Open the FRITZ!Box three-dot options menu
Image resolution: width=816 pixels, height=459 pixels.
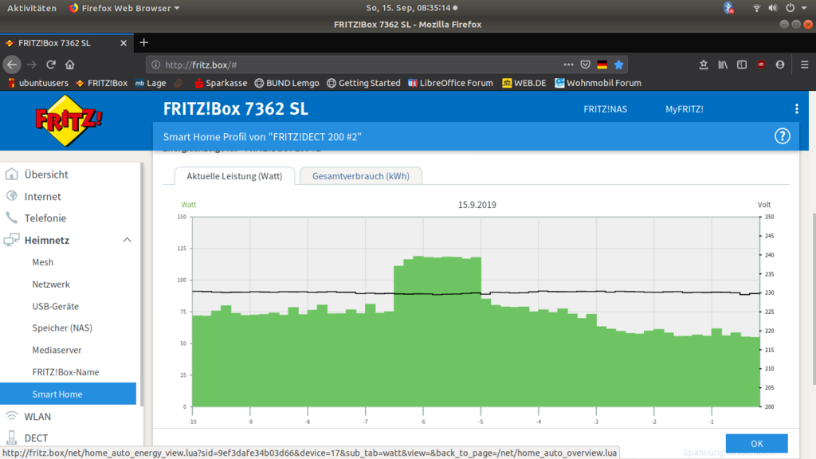point(797,108)
